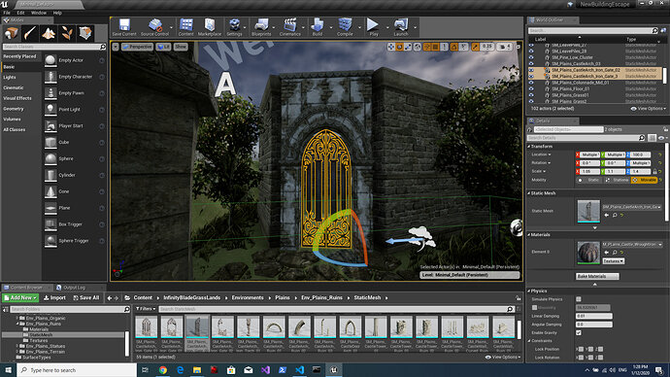Click the Static Mesh thumbnail in Details

pyautogui.click(x=588, y=211)
